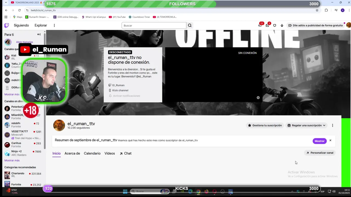The height and width of the screenshot is (197, 351).
Task: Click the browser address bar URL
Action: pos(43,10)
